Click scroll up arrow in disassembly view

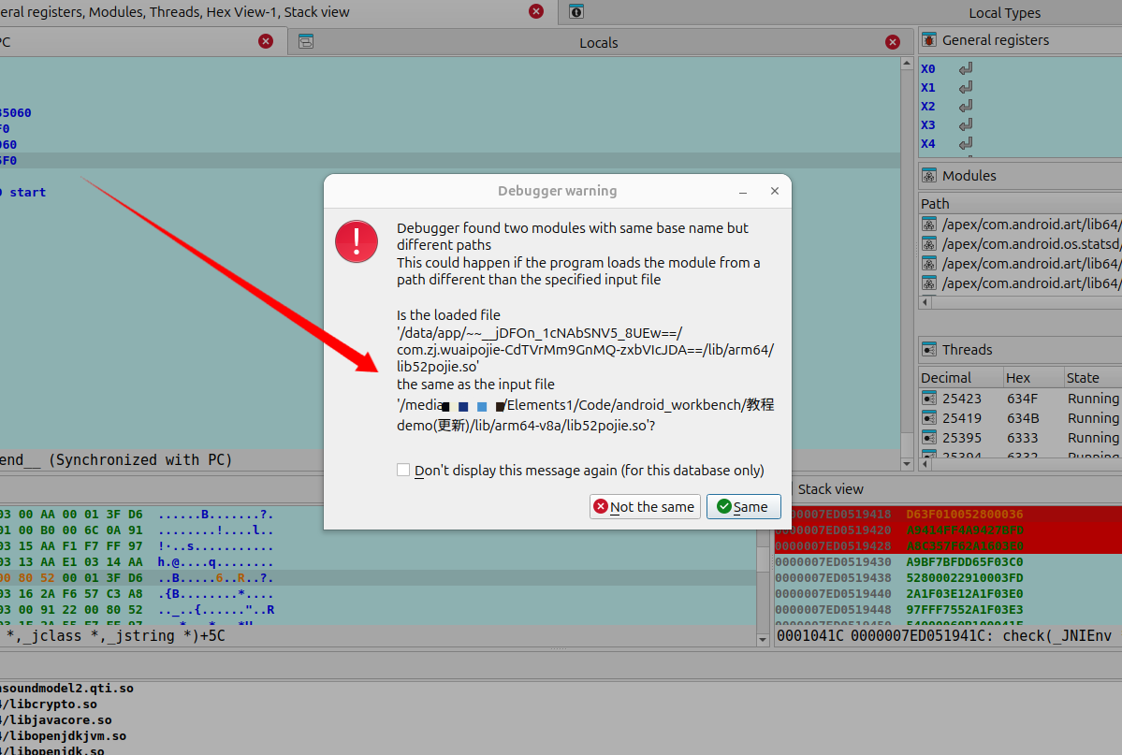(907, 64)
